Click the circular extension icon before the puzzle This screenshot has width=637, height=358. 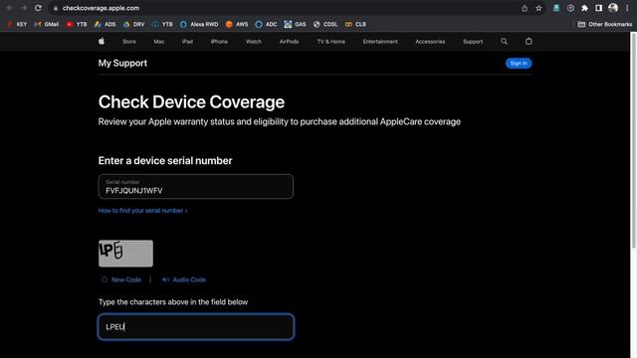[570, 8]
